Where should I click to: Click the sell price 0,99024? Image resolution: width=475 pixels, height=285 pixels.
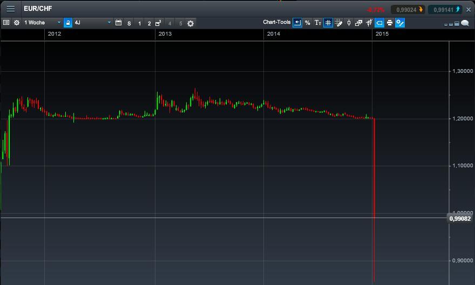(409, 10)
